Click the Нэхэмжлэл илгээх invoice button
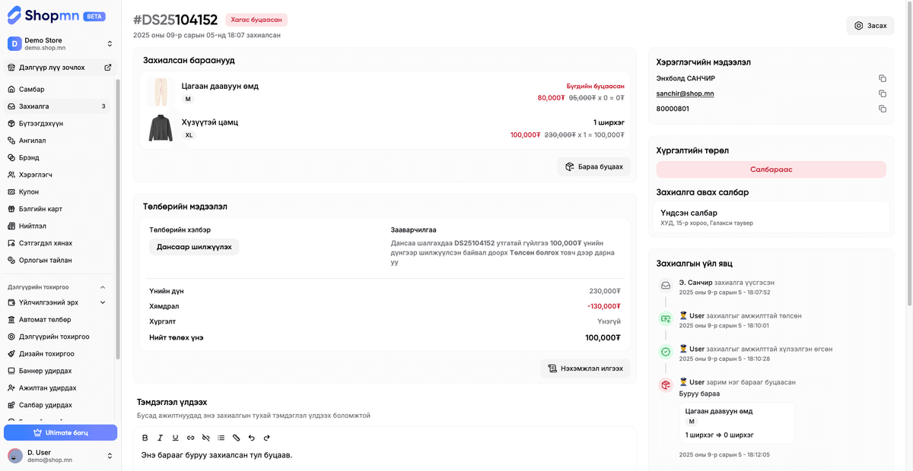Viewport: 913px width, 471px height. (586, 368)
